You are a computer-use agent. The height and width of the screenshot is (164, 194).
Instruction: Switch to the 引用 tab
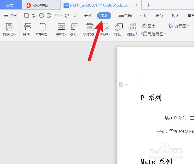144,16
